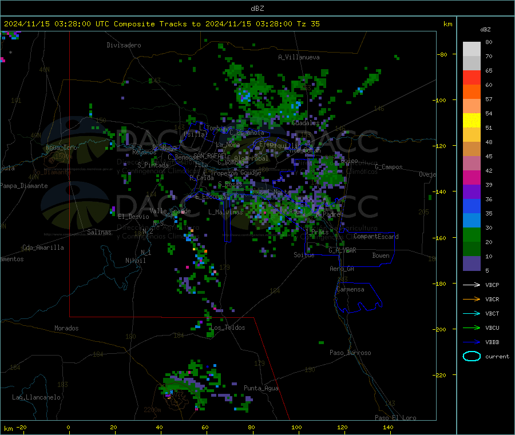Screen dimensions: 515x435
Task: Click the 'dBZ' title at top
Action: click(257, 9)
